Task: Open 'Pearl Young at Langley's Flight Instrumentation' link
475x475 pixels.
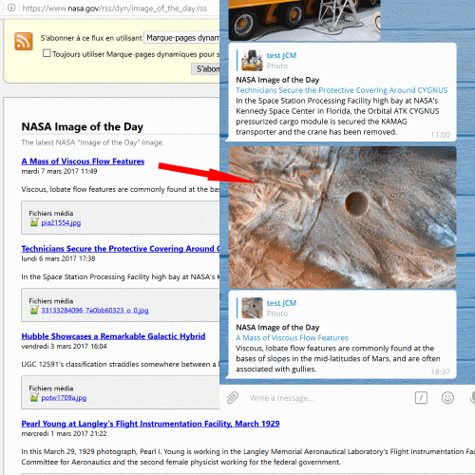Action: (150, 424)
